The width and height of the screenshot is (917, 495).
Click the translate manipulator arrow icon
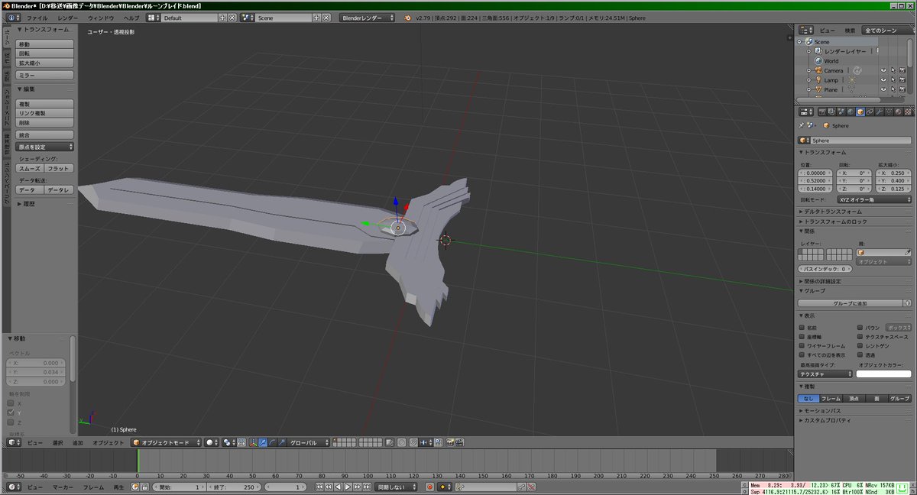(x=262, y=442)
